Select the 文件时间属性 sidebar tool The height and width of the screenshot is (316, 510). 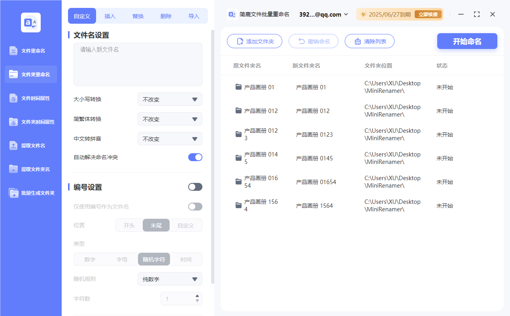[30, 98]
